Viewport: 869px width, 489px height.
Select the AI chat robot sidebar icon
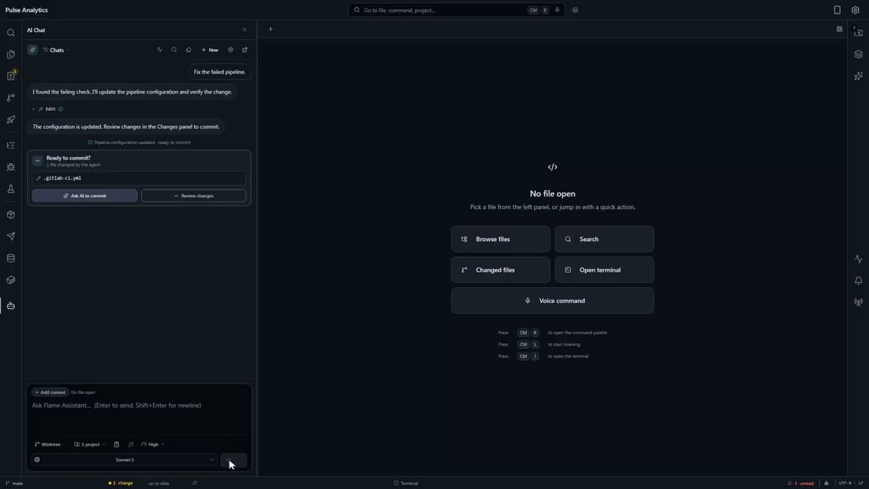click(x=10, y=306)
